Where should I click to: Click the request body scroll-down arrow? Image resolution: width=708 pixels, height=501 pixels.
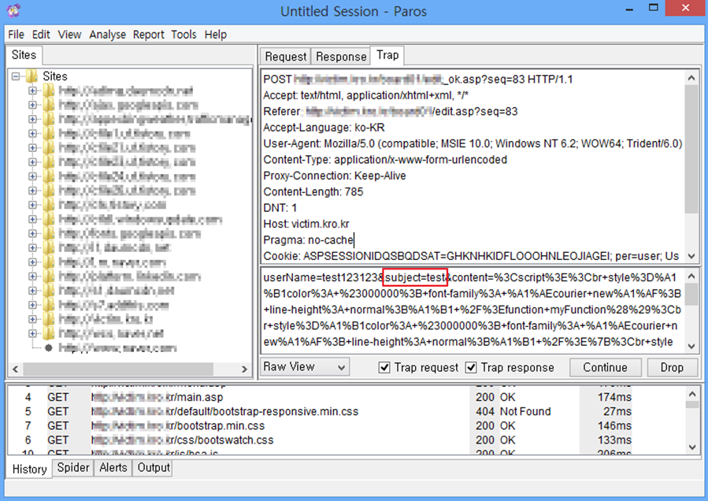pos(691,346)
